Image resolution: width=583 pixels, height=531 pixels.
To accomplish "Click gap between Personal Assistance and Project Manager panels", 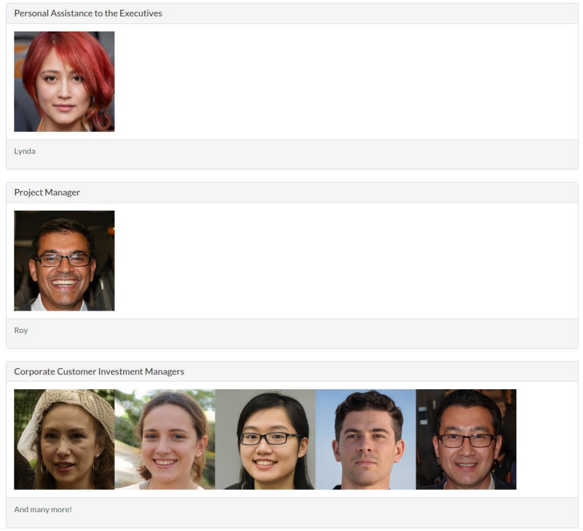I will coord(291,175).
